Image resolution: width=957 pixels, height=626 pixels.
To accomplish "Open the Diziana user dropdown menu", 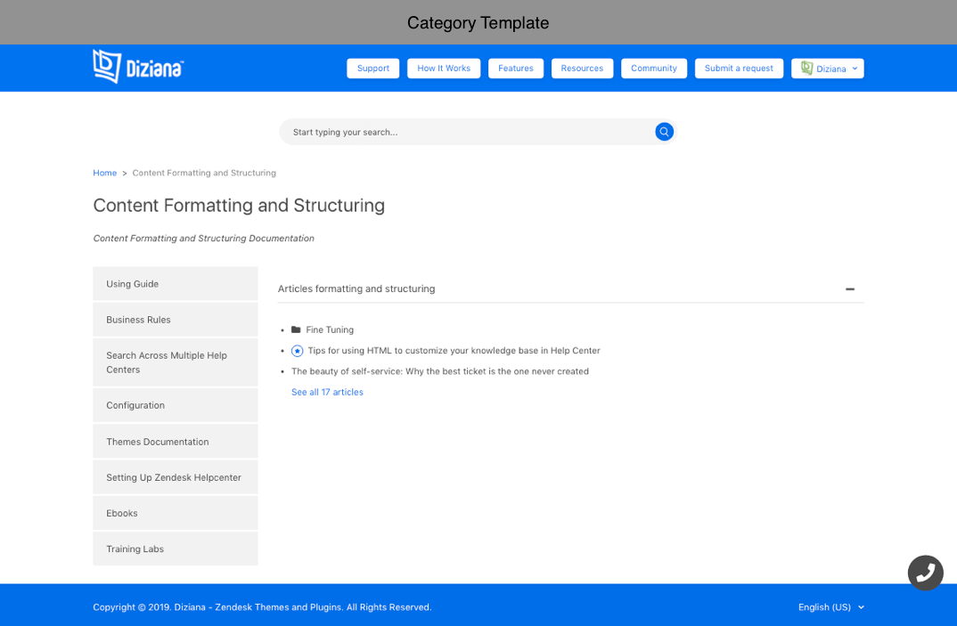I will pyautogui.click(x=827, y=69).
